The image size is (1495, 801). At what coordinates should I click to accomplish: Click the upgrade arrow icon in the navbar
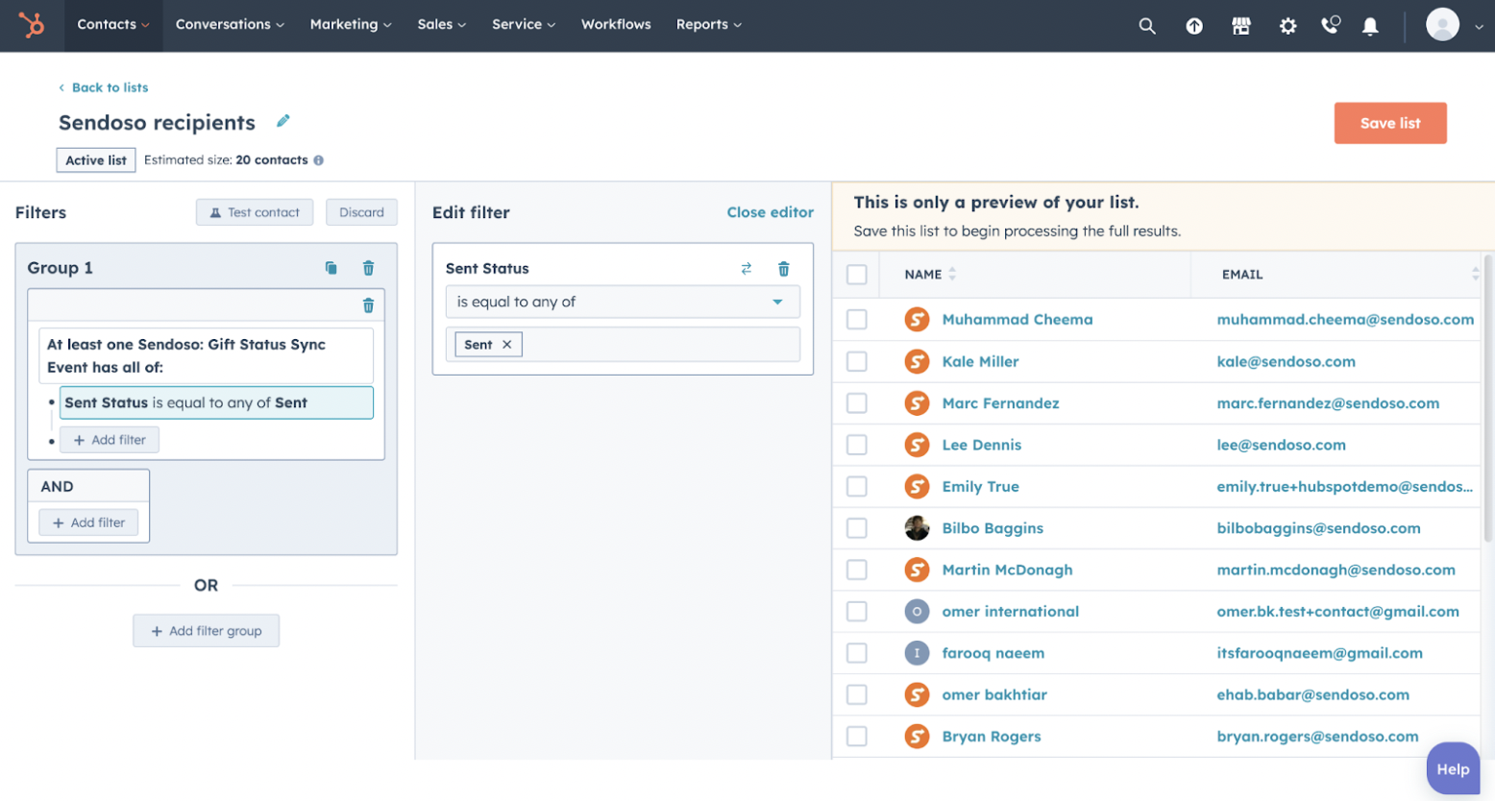click(x=1193, y=26)
